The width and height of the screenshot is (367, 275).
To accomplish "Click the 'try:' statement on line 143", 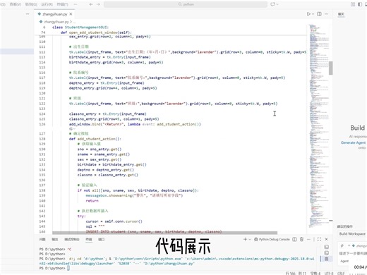I will [81, 216].
